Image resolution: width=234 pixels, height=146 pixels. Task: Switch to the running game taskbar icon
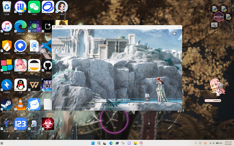pos(141,143)
